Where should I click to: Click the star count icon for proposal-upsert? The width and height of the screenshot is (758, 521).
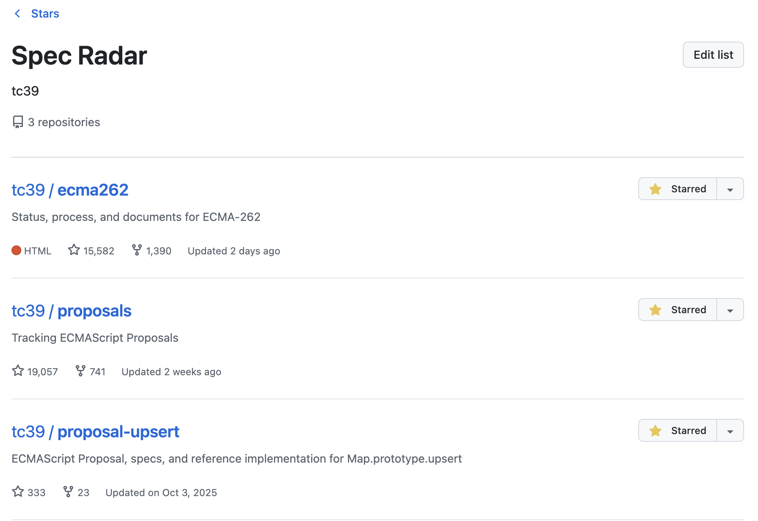click(18, 492)
